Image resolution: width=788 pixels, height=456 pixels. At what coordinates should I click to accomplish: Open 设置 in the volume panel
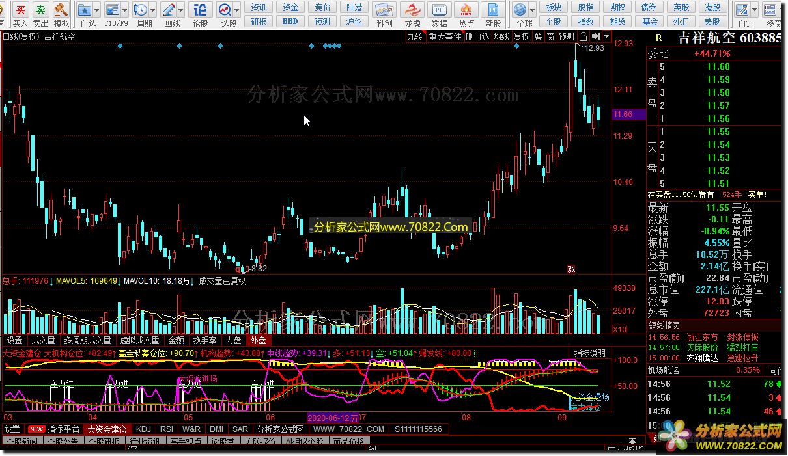tap(14, 340)
